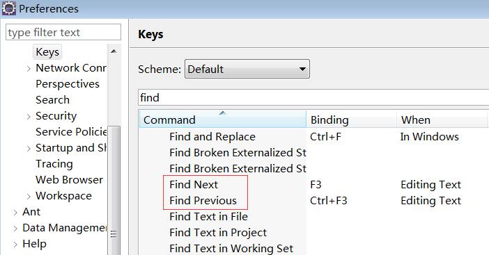The height and width of the screenshot is (255, 489).
Task: Click the When column header
Action: (x=442, y=120)
